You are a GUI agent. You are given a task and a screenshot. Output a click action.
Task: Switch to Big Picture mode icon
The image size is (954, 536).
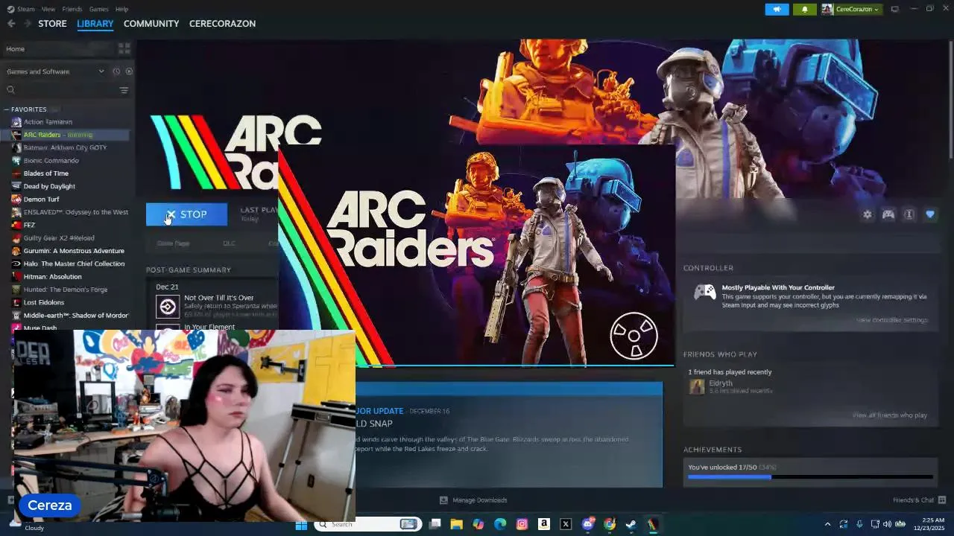tap(895, 9)
